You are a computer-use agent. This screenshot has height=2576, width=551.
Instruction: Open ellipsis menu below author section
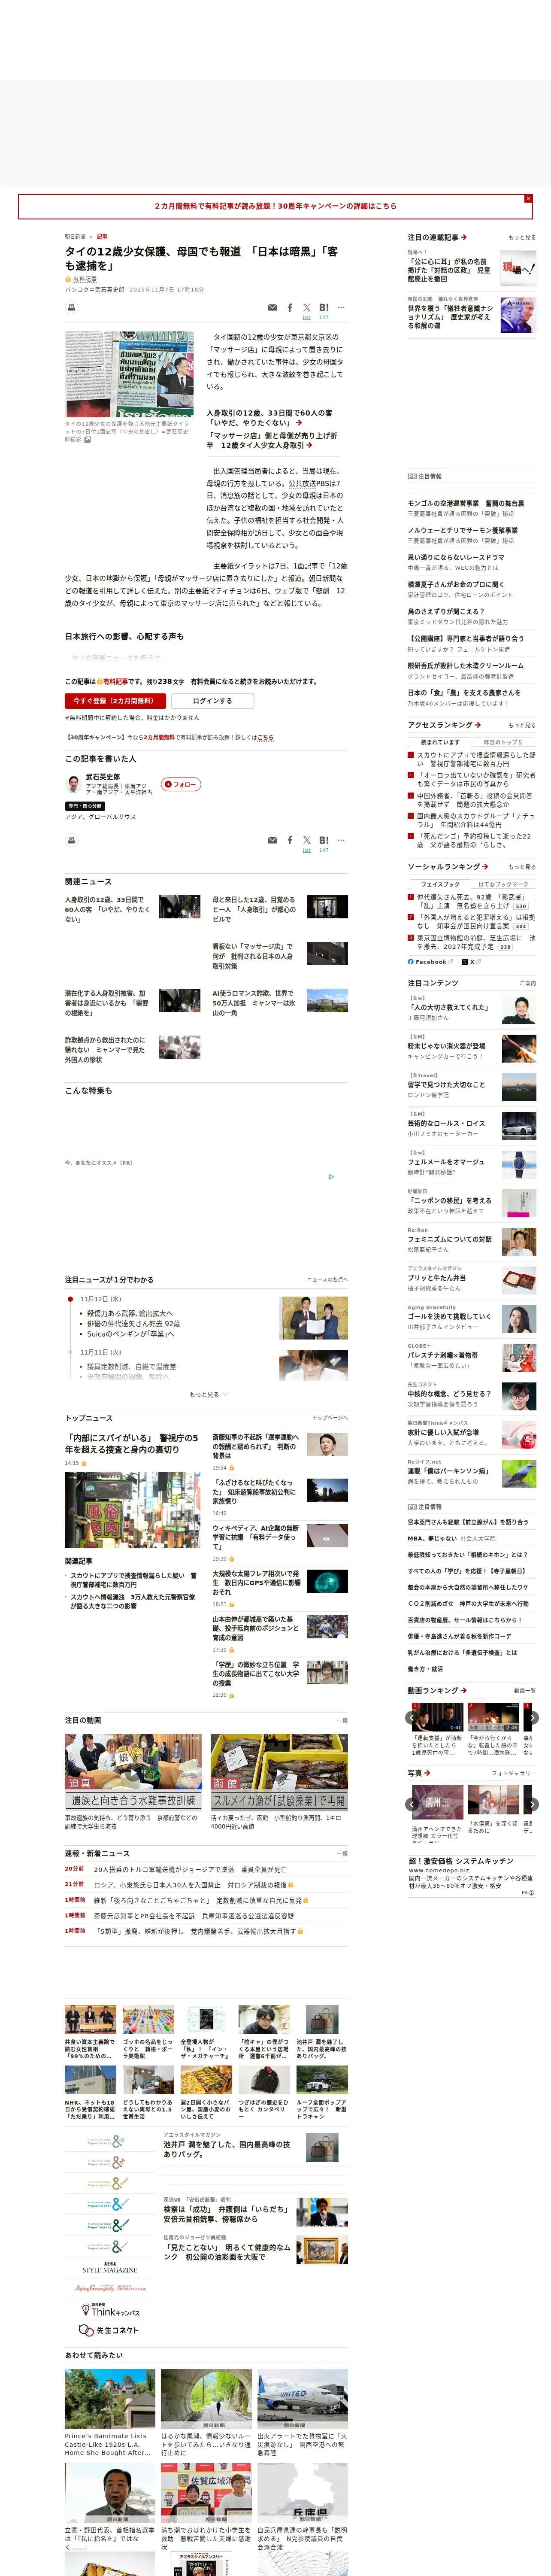[341, 840]
